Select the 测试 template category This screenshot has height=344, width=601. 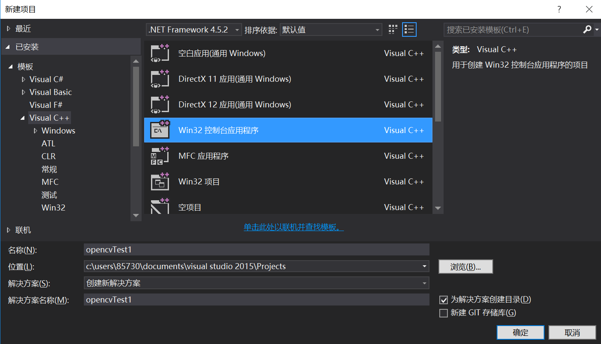49,195
